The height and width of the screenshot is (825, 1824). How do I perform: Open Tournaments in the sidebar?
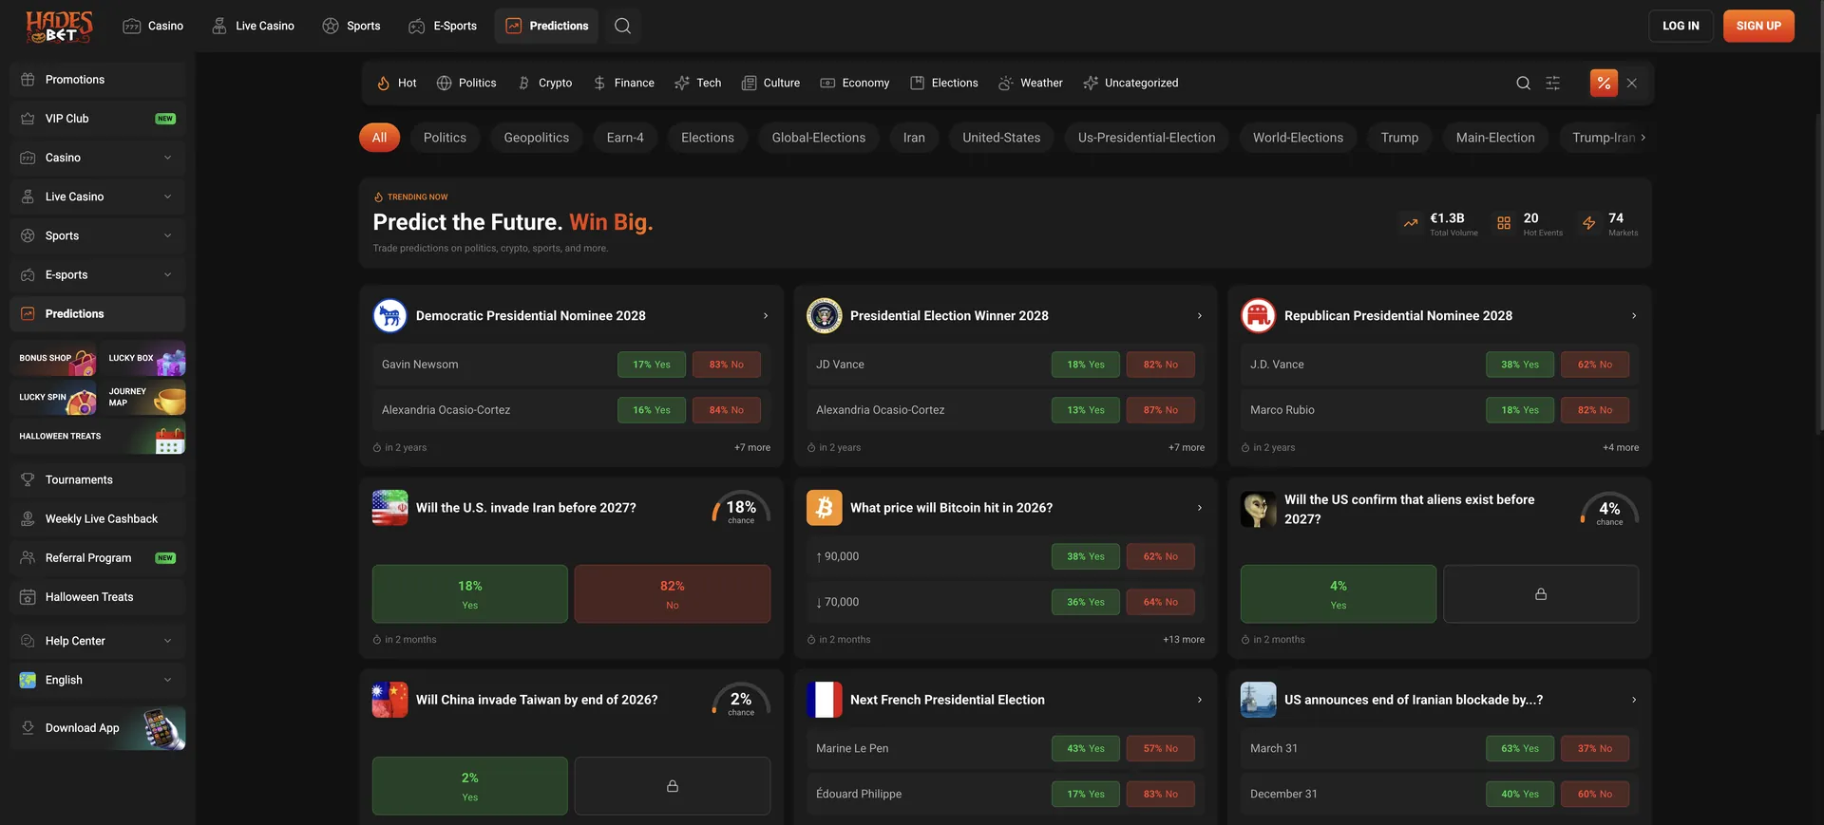[98, 480]
